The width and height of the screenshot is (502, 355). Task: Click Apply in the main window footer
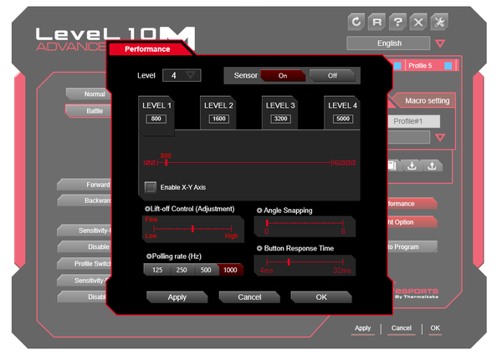363,328
